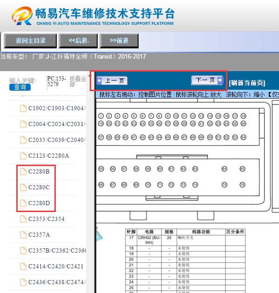Select the C2280C connector entry

pos(39,187)
